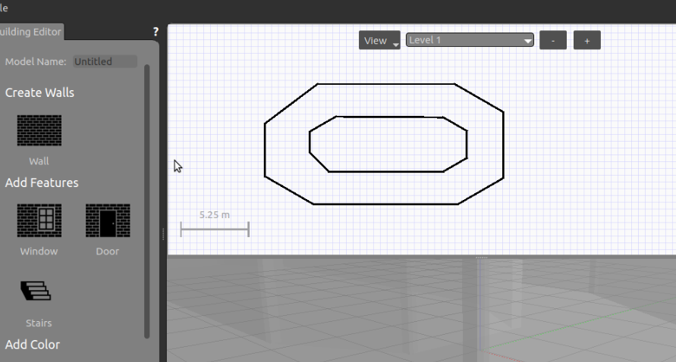
Task: Click the handle between 2D and 3D views
Action: 482,257
